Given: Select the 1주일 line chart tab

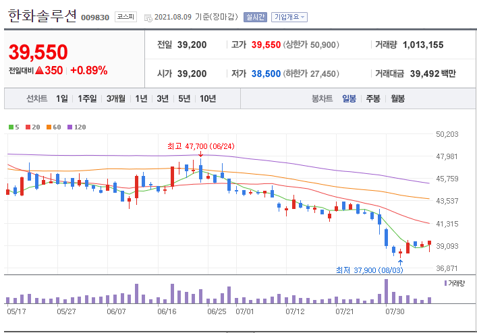Looking at the screenshot, I should tap(87, 98).
